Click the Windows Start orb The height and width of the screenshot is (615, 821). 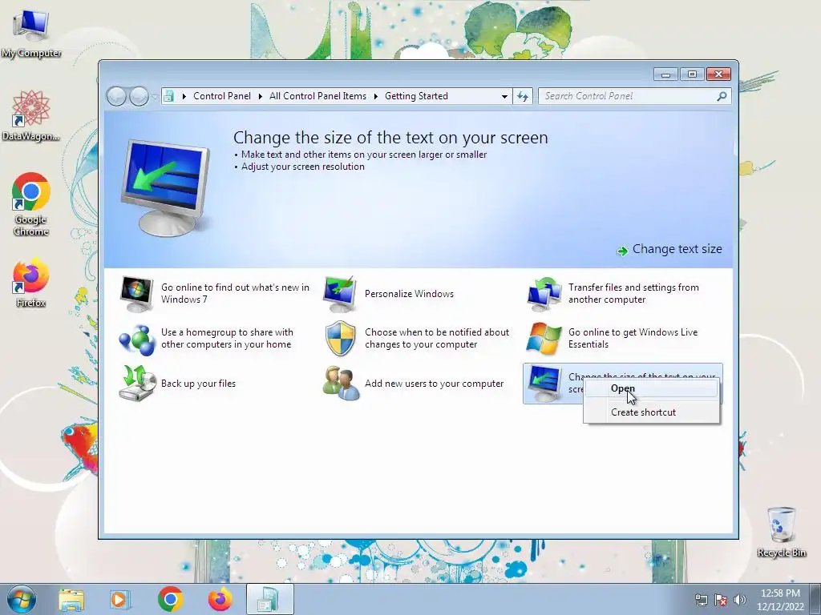coord(22,599)
